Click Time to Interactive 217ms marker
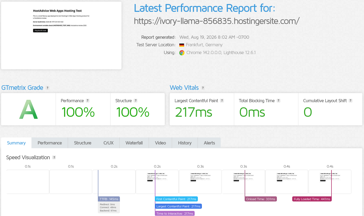 point(175,213)
